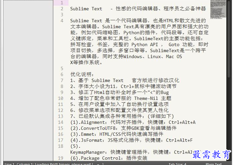The height and width of the screenshot is (165, 233).
Task: Click line '7、已经默认集成各种常用插件: (详细如下)'
Action: click(x=122, y=116)
